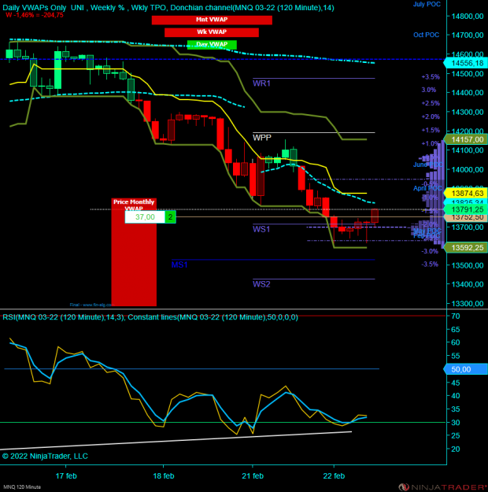Click the 3.0% weekly percent label
Image resolution: width=488 pixels, height=492 pixels.
point(429,90)
